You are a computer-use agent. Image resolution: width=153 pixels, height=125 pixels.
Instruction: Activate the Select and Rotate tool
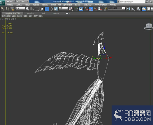(51, 9)
